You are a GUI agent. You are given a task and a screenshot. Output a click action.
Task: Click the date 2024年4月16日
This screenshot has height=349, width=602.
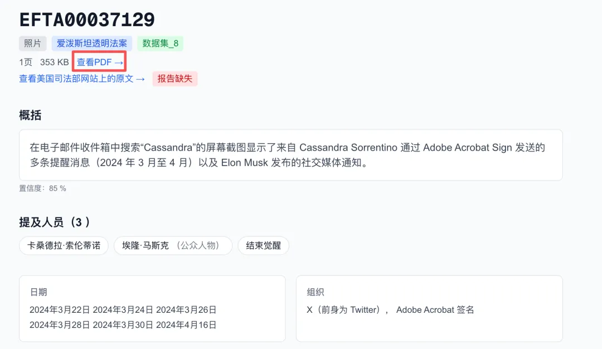point(186,324)
